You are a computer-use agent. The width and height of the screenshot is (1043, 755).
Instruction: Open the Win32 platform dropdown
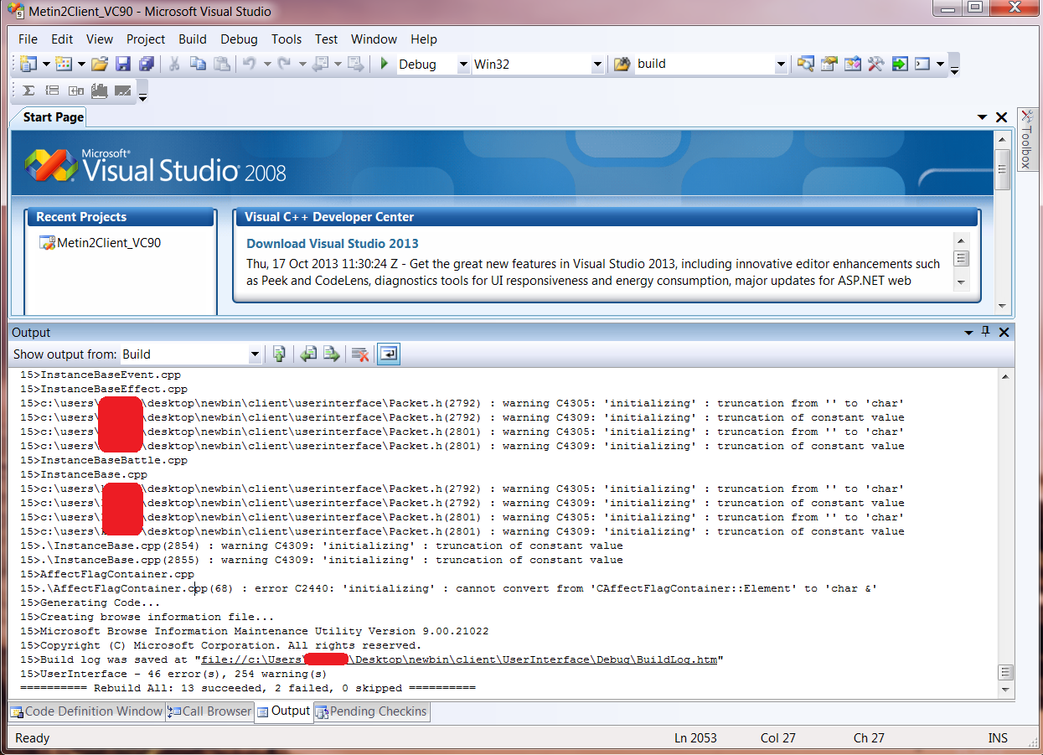point(596,64)
